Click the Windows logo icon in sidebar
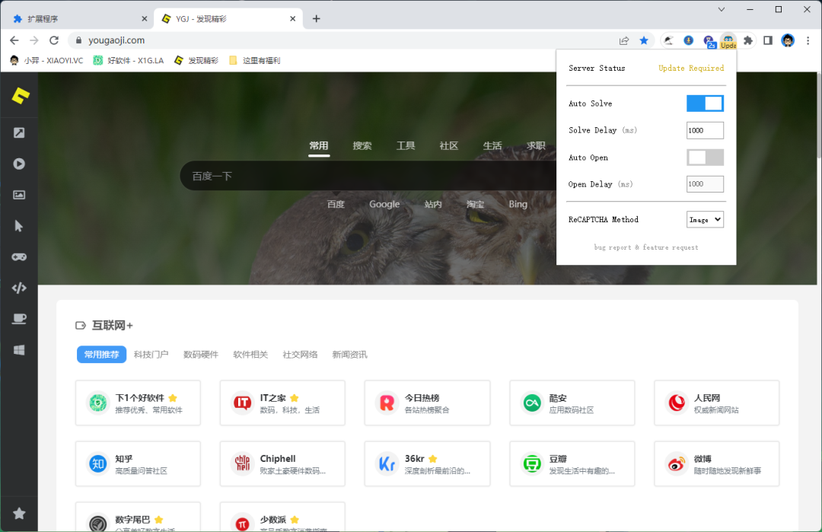 [19, 350]
